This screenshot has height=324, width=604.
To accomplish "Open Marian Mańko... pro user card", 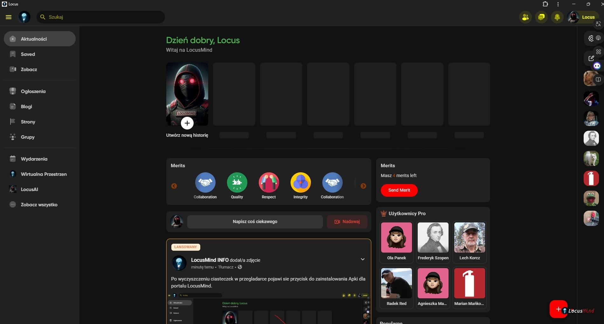I will pos(470,288).
